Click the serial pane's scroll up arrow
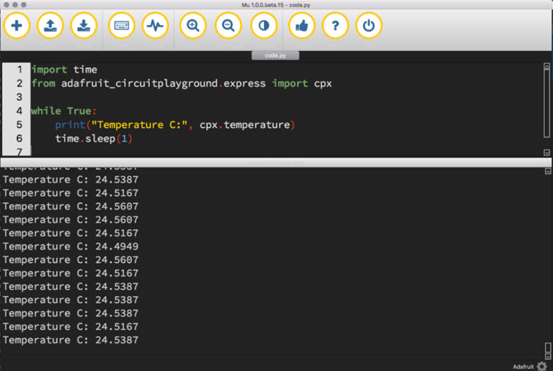 pyautogui.click(x=547, y=170)
